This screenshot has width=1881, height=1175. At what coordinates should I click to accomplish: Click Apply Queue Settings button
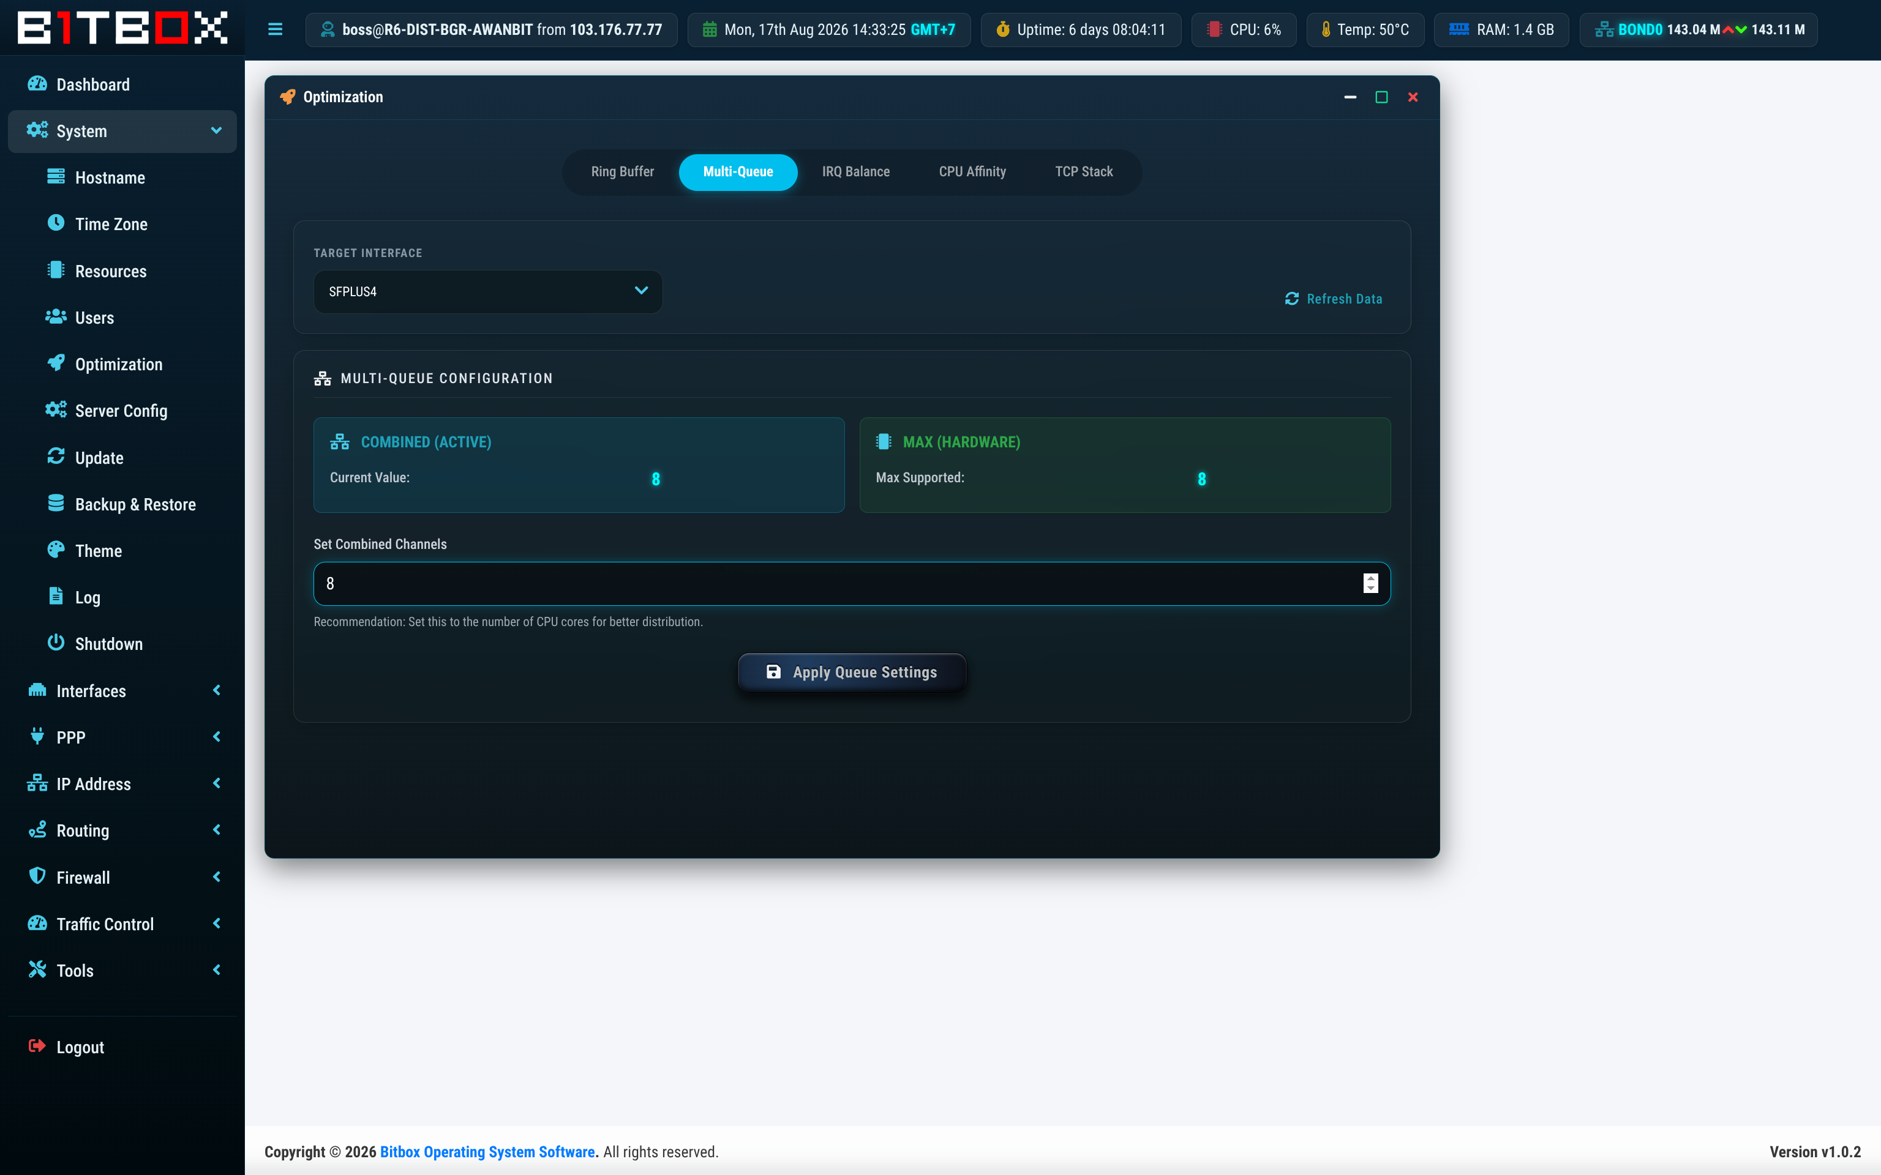(x=852, y=672)
